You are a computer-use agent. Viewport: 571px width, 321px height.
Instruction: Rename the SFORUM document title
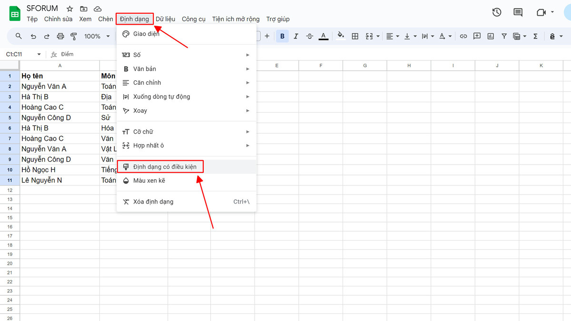point(42,9)
